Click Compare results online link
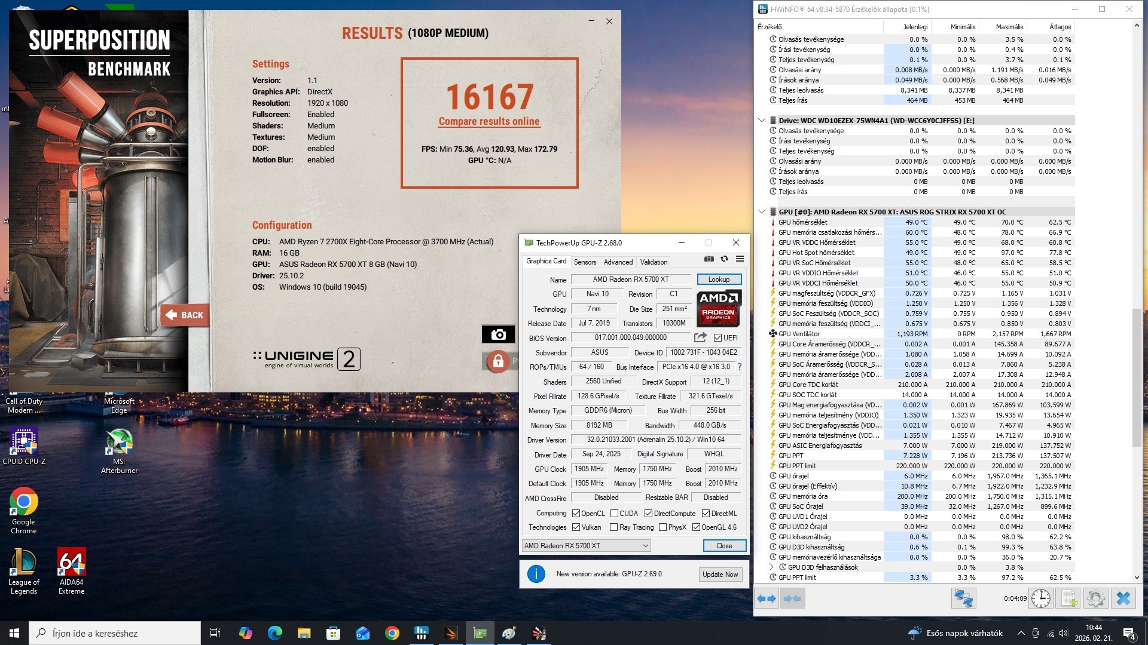The height and width of the screenshot is (645, 1148). point(489,121)
